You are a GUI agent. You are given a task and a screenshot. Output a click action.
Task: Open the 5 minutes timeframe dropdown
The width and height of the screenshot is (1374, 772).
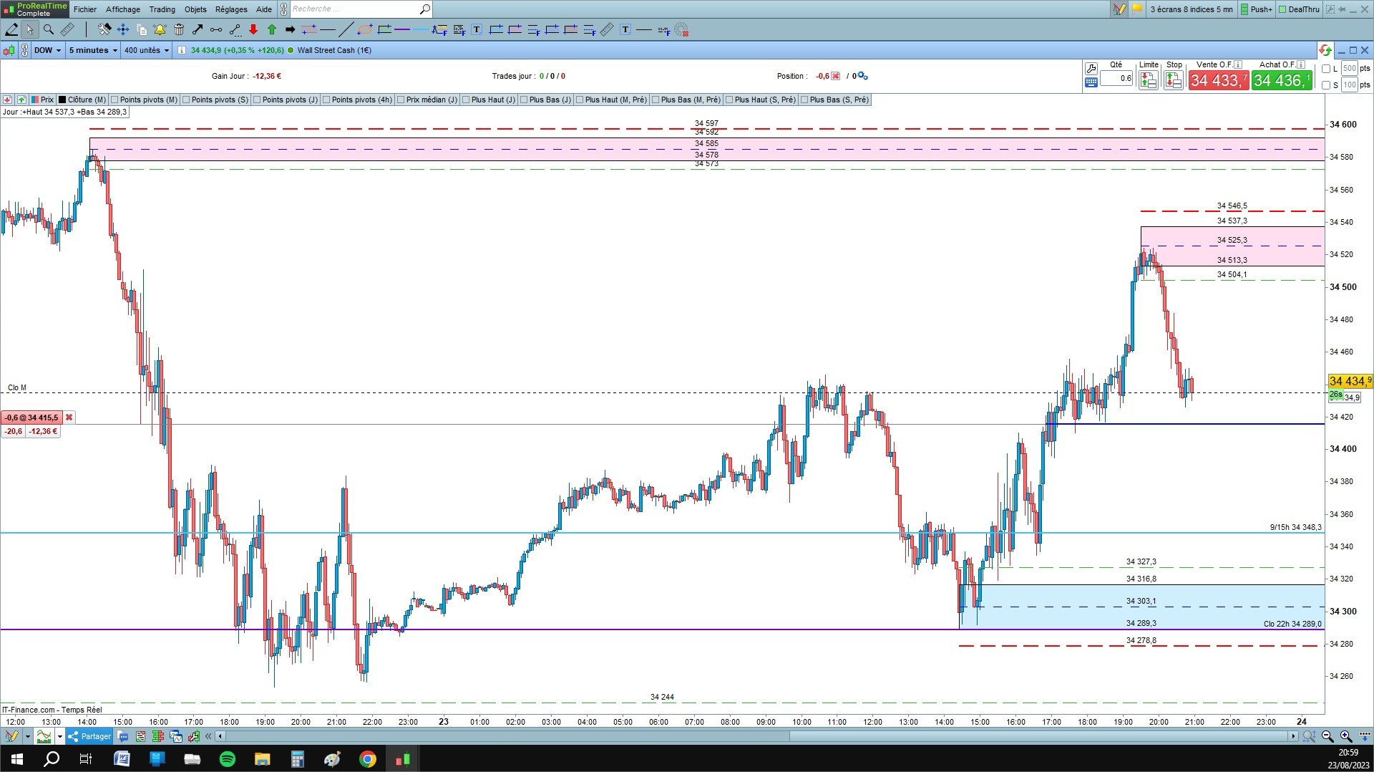(x=93, y=50)
